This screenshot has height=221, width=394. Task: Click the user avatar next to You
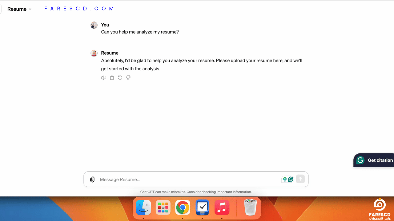[94, 25]
